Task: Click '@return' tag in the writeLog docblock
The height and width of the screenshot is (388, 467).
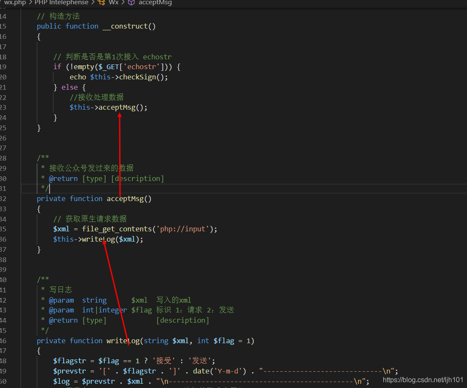Action: tap(63, 321)
